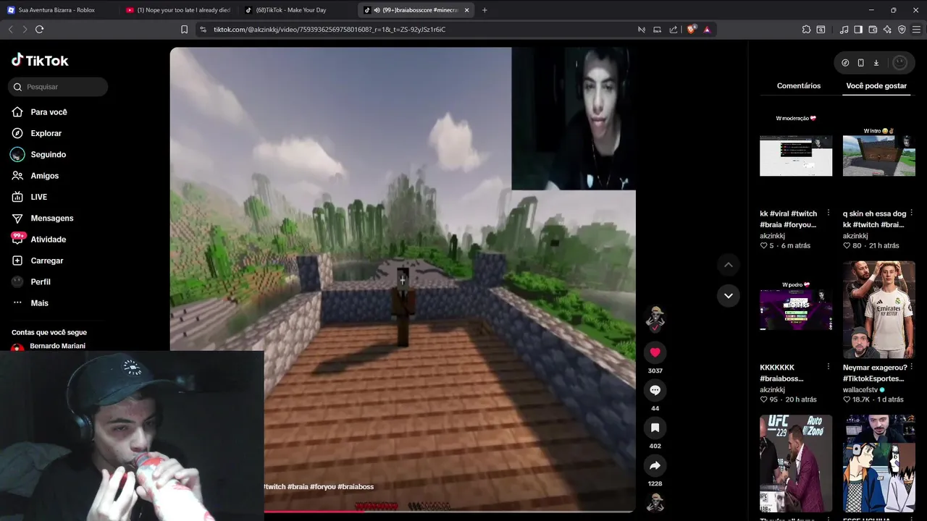This screenshot has height=521, width=927.
Task: Open the browser hamburger menu
Action: click(916, 30)
